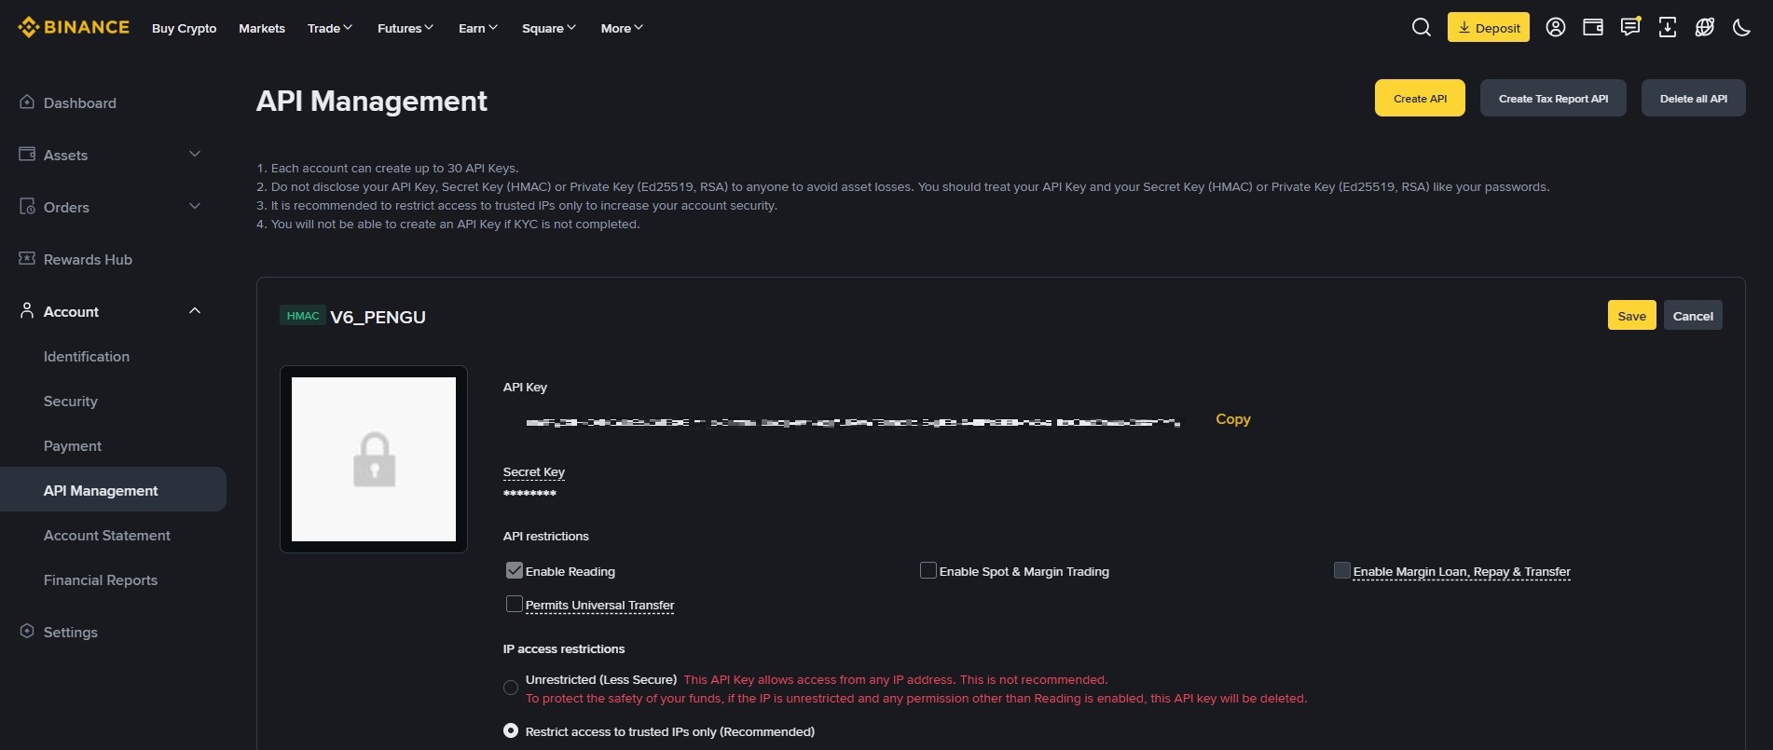Uncheck the Enable Reading checkbox
The width and height of the screenshot is (1773, 750).
pyautogui.click(x=515, y=570)
